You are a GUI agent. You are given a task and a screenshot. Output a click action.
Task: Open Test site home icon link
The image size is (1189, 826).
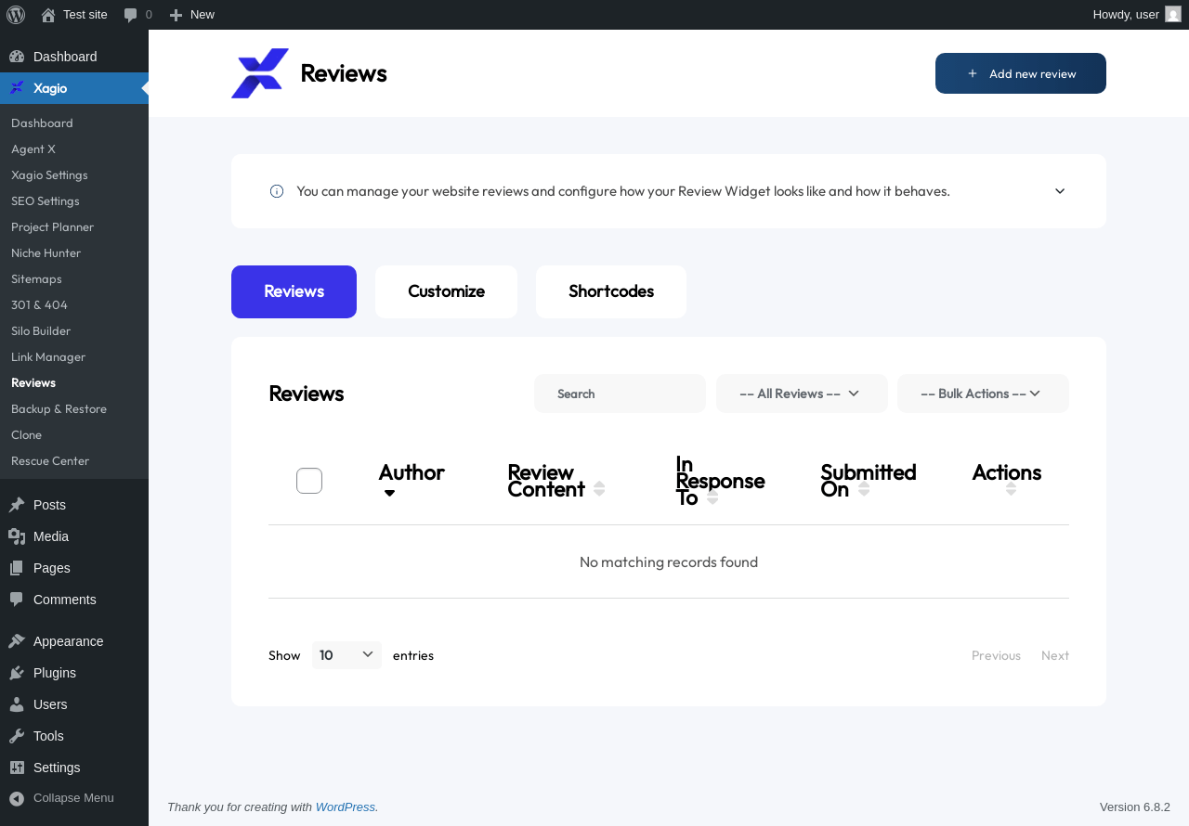48,15
